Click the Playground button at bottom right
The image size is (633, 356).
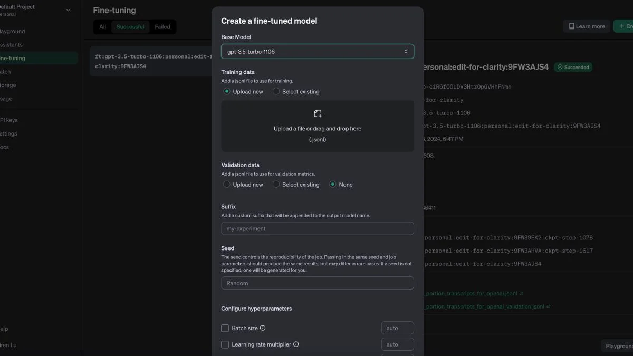pos(617,346)
